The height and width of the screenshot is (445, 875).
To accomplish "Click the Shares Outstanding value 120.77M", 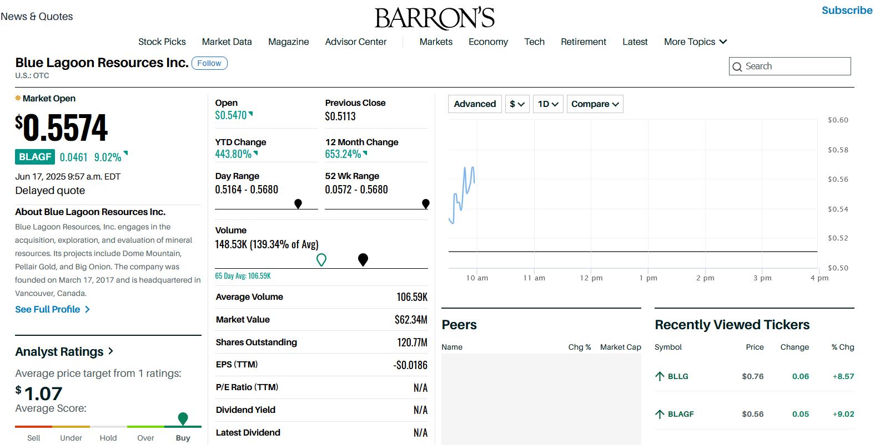I will point(412,342).
